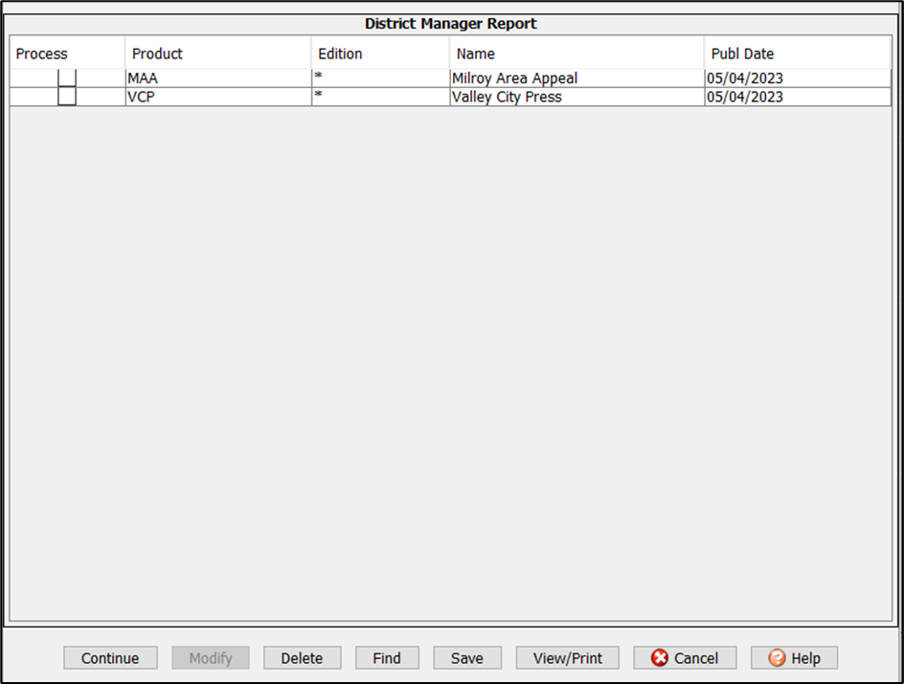
Task: Click the View/Print button
Action: coord(568,658)
